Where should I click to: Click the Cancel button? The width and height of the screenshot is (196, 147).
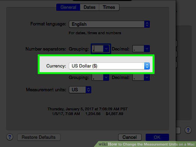tap(129, 137)
